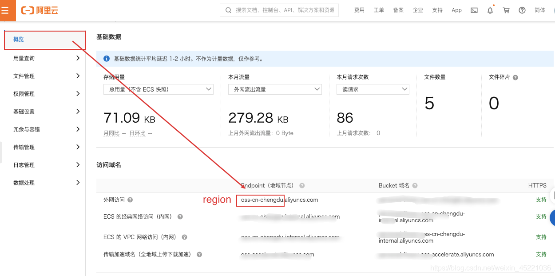Click the blue floating button on the right edge

coord(552,218)
